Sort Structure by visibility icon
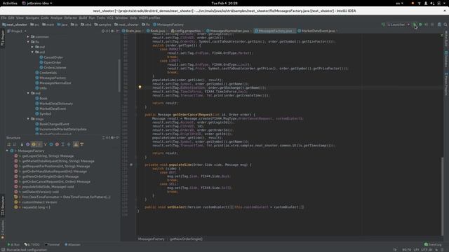Screen dimensions: 449x252 9,144
